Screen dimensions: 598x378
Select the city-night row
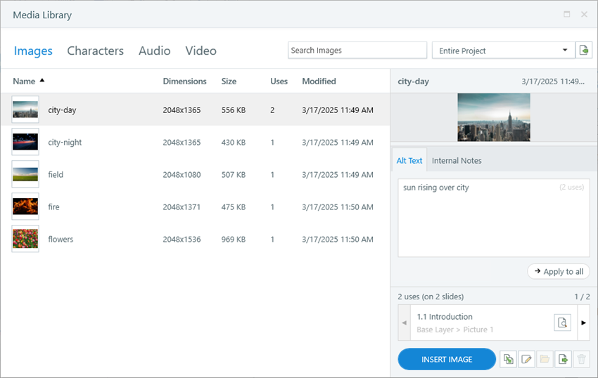(x=194, y=143)
